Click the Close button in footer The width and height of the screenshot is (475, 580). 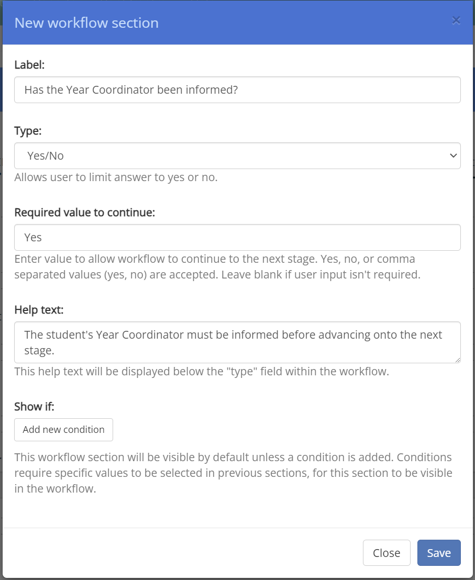[386, 553]
